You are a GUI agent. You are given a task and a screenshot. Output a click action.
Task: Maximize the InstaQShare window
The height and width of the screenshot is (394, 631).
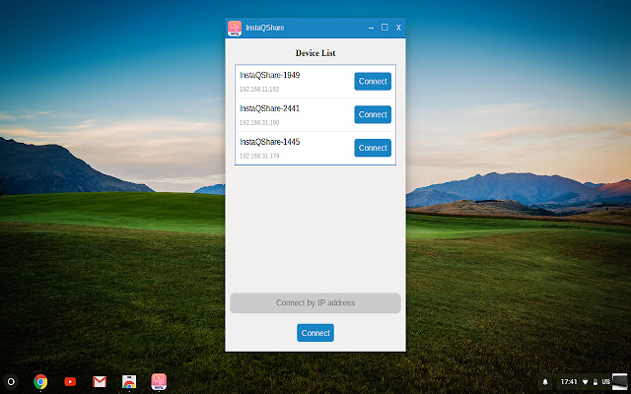click(x=385, y=28)
